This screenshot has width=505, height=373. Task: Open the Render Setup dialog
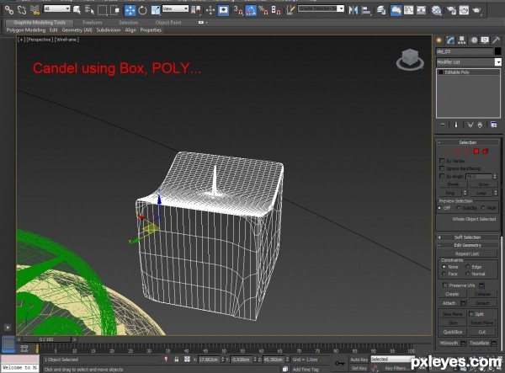point(451,10)
